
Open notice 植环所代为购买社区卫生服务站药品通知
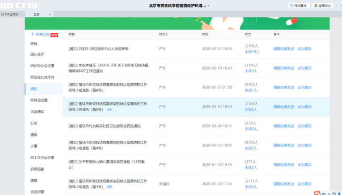click(105, 126)
